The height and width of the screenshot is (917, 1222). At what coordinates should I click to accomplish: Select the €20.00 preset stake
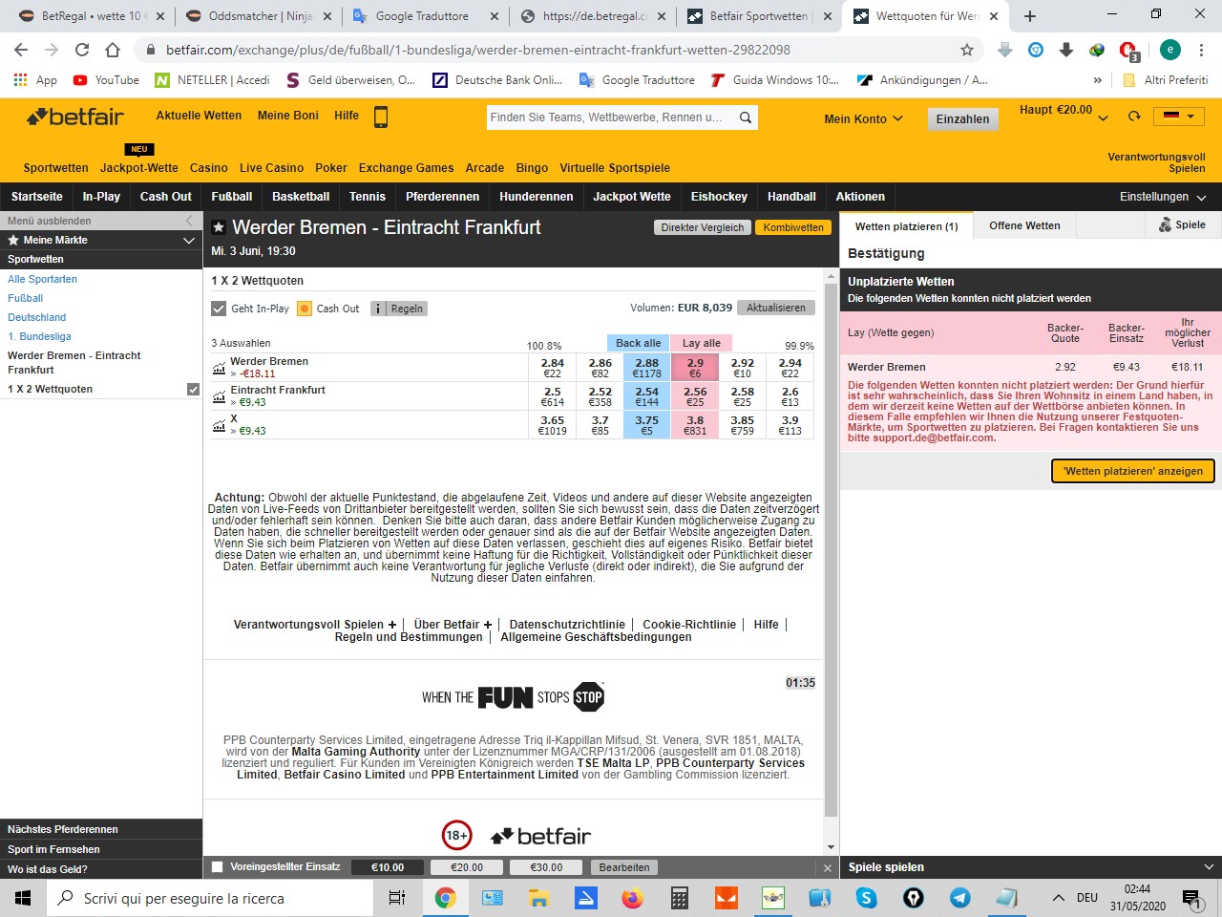[467, 867]
